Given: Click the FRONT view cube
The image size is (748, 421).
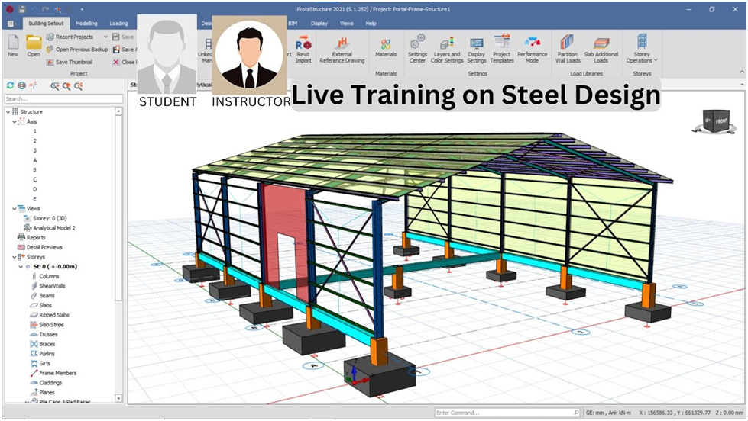Looking at the screenshot, I should click(720, 121).
